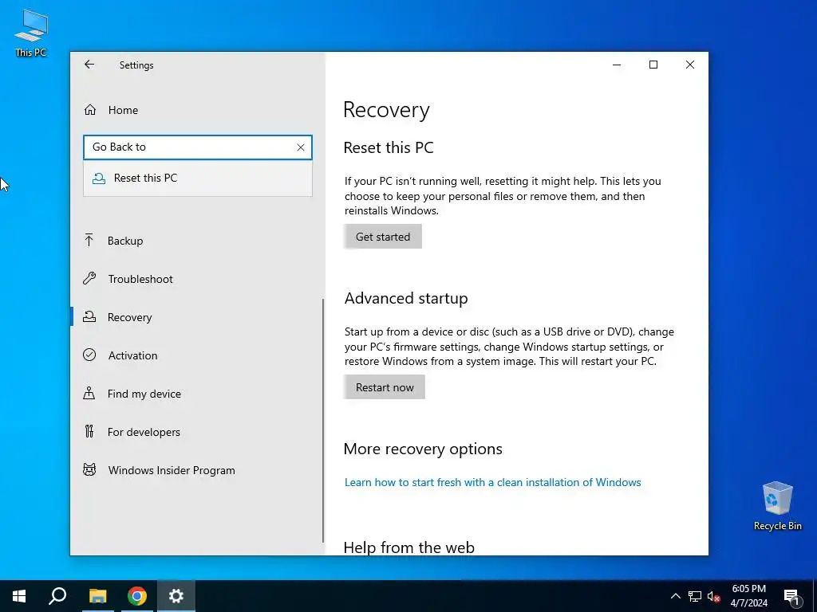
Task: Close the Settings window
Action: pos(690,65)
